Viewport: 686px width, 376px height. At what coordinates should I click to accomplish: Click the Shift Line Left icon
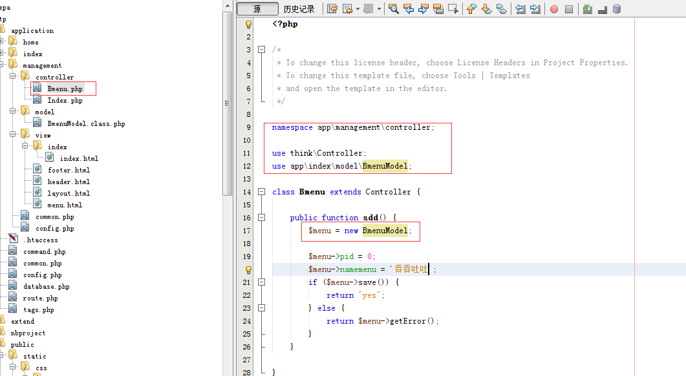pos(520,9)
